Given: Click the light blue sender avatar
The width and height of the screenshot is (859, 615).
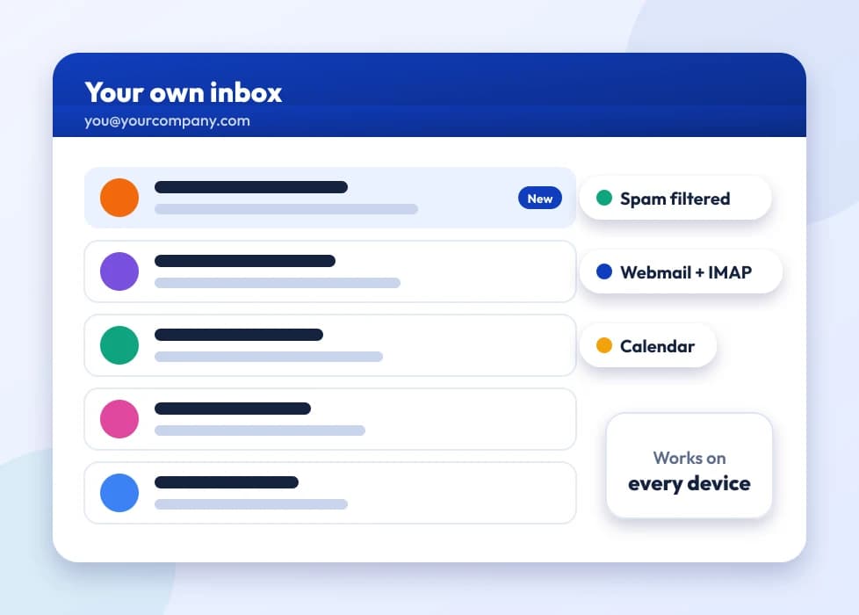Looking at the screenshot, I should (119, 493).
